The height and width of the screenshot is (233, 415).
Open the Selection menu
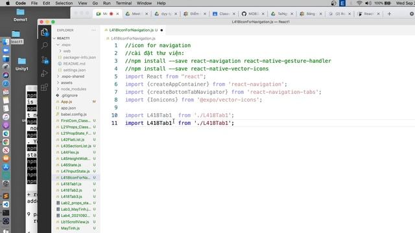(x=64, y=3)
